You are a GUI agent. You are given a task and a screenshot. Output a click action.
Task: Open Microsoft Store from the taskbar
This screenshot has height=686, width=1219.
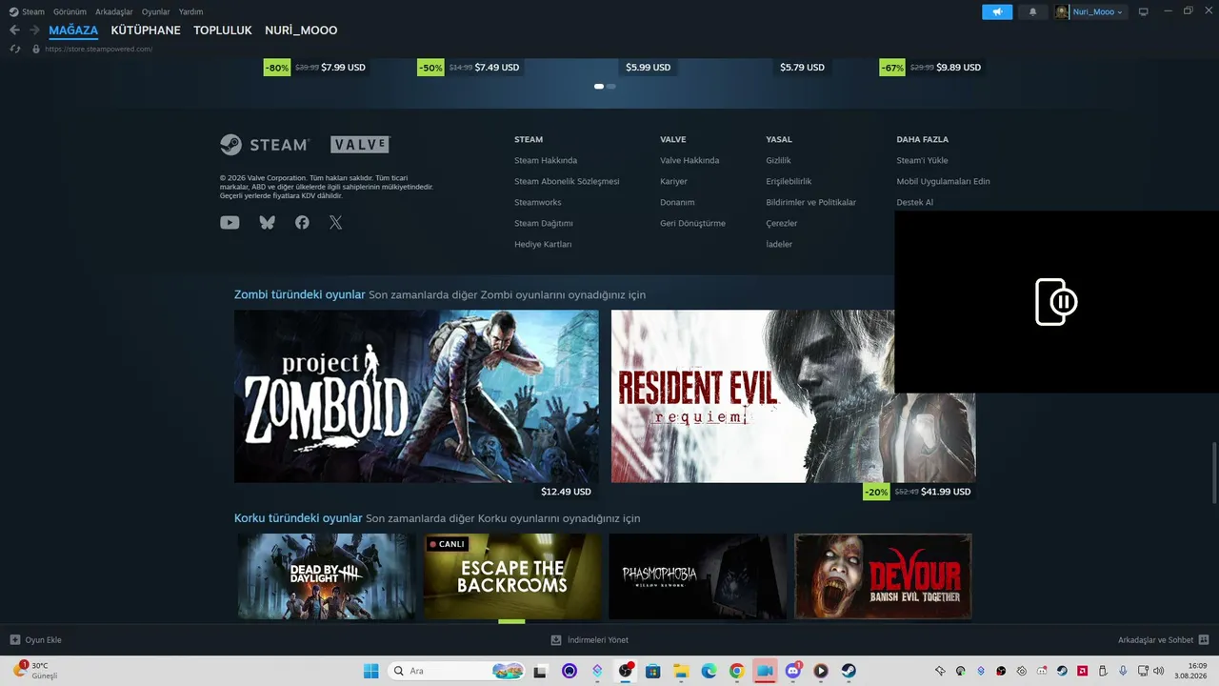[x=652, y=671]
